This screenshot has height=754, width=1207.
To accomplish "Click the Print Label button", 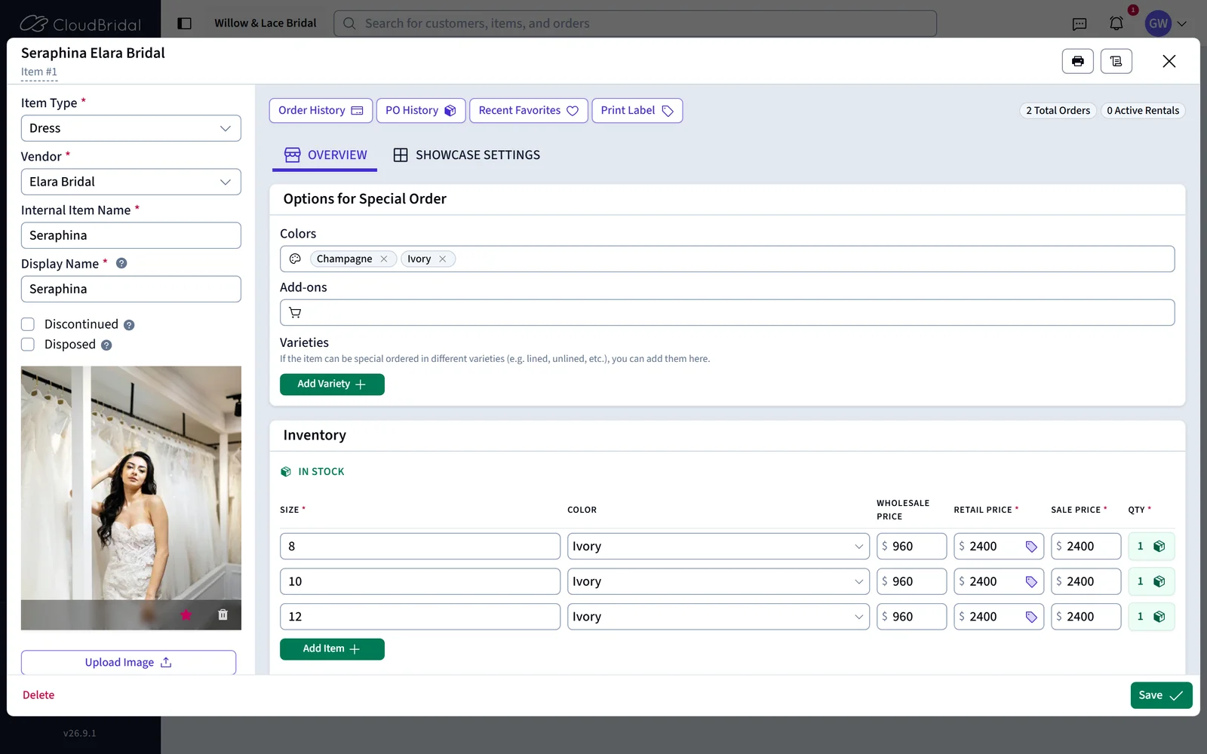I will point(637,111).
